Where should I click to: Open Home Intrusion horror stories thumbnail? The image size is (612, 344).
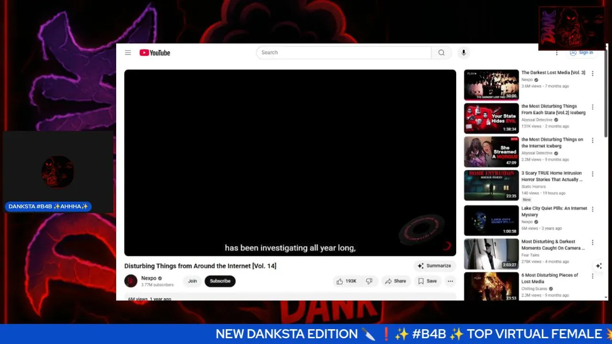[x=491, y=185]
